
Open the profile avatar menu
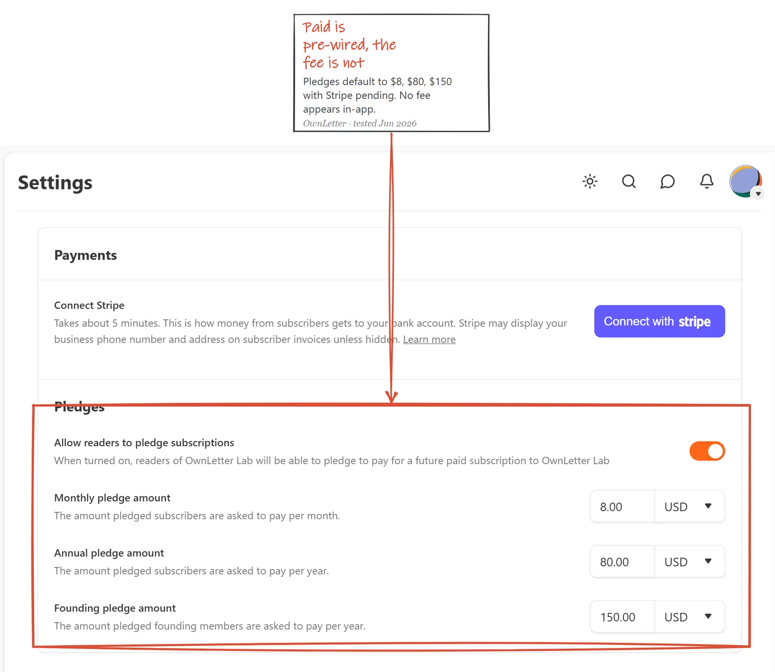746,181
